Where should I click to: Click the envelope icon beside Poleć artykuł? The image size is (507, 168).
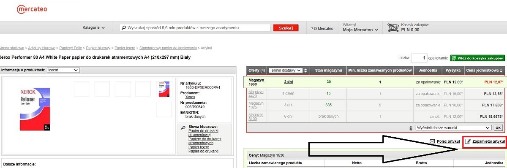click(x=432, y=141)
